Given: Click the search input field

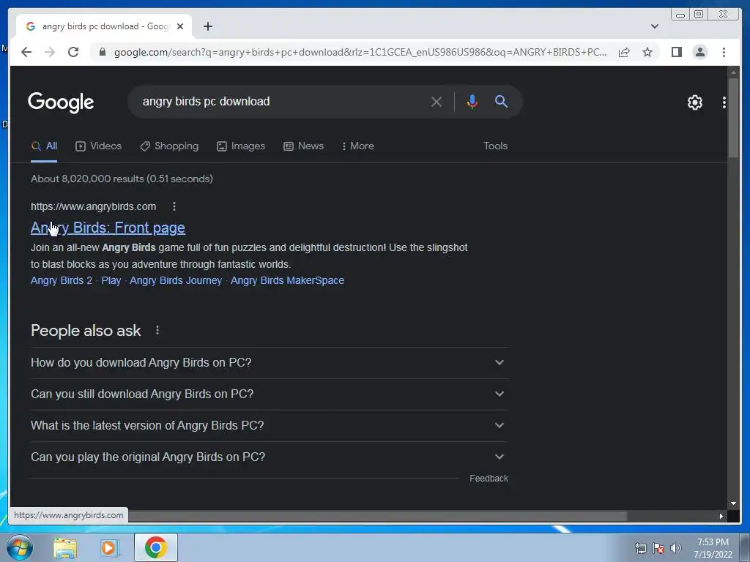Looking at the screenshot, I should [x=282, y=101].
